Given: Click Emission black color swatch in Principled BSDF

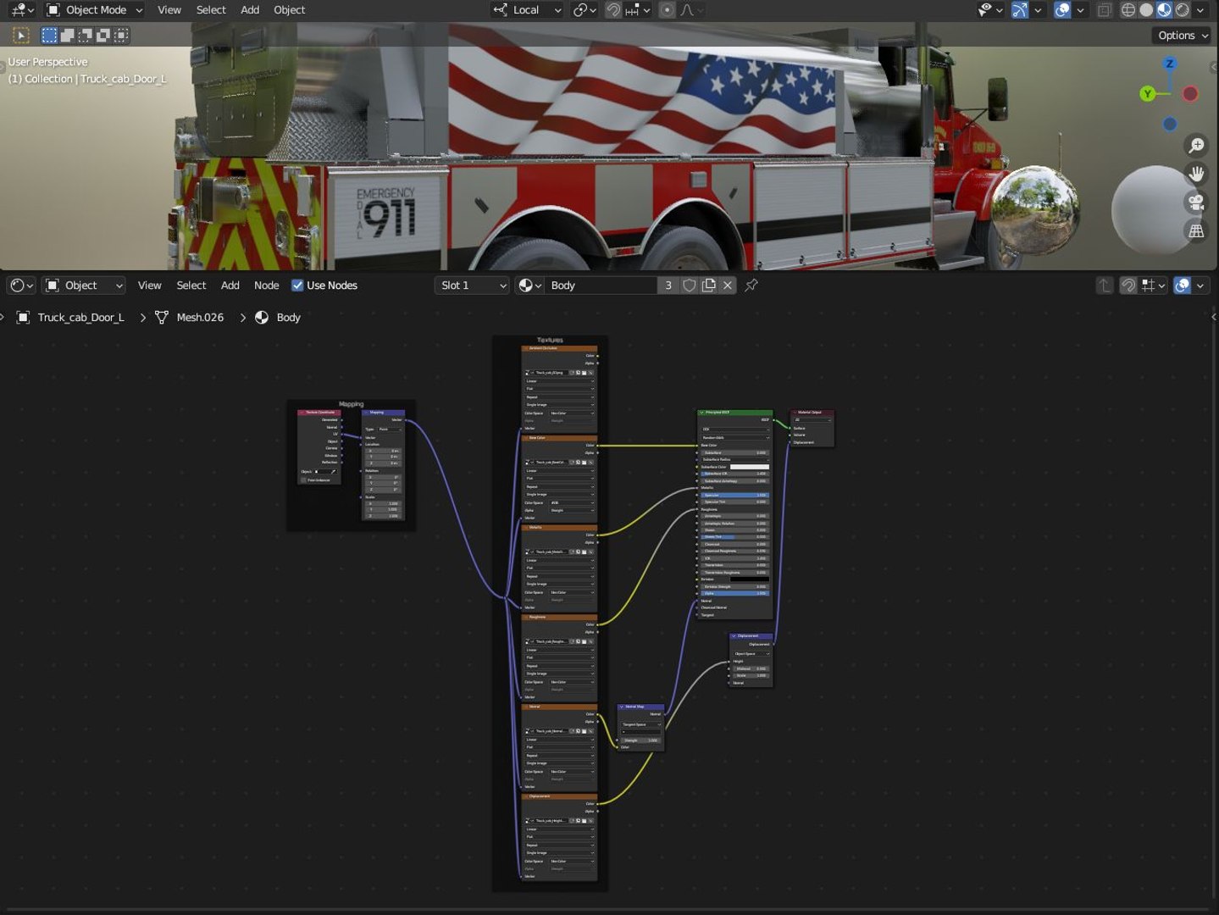Looking at the screenshot, I should [x=750, y=579].
